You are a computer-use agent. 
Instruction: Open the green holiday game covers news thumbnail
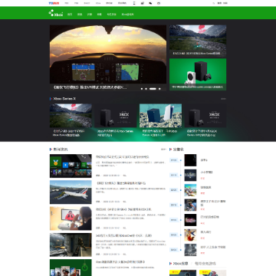[71, 268]
